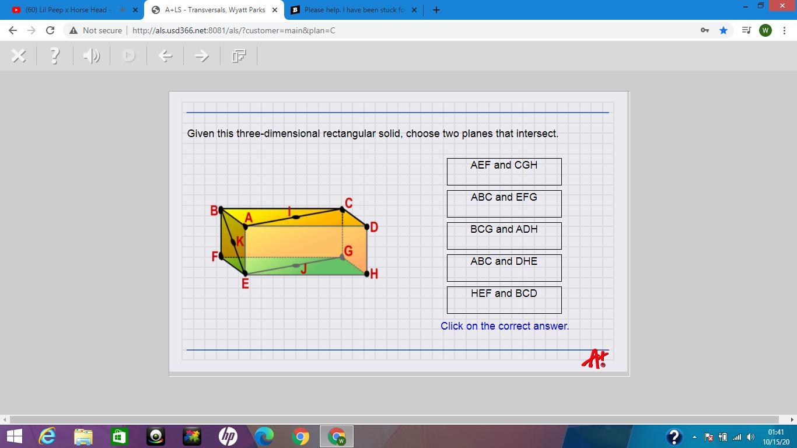
Task: Pick the ABC and DHE answer
Action: pyautogui.click(x=504, y=268)
